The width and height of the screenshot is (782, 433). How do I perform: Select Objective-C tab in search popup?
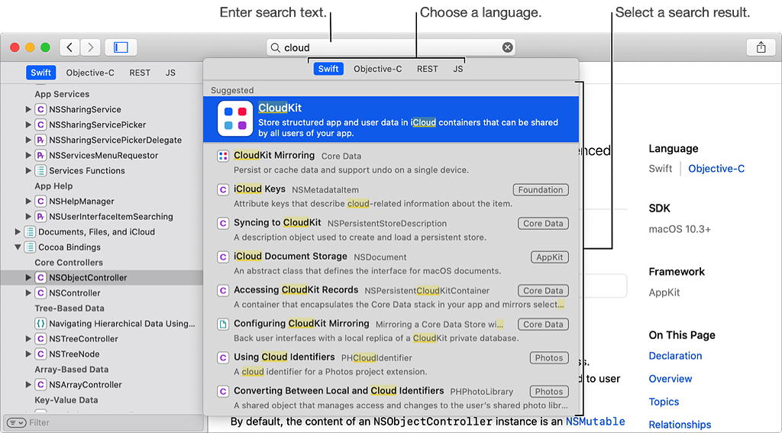[377, 69]
